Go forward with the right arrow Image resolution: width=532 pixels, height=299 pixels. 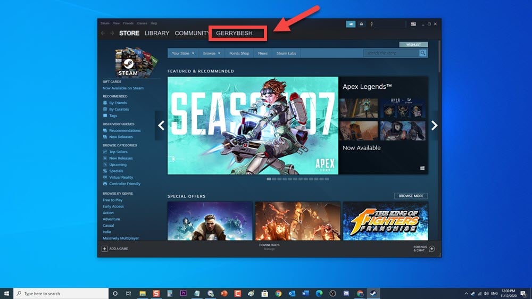[112, 34]
